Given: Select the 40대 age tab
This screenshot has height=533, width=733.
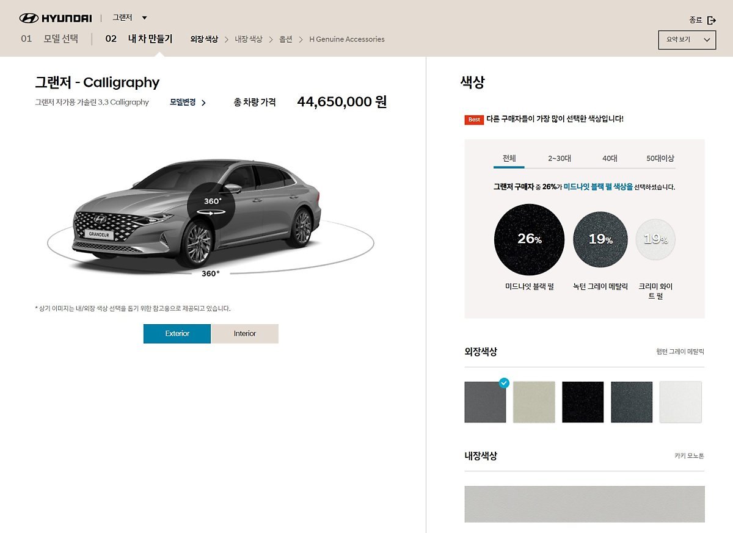Looking at the screenshot, I should (x=610, y=158).
